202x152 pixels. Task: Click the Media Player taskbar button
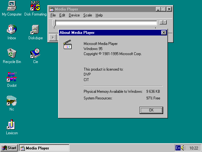(x=44, y=148)
